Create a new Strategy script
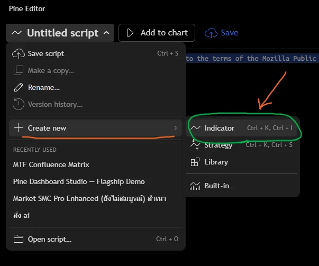 (x=241, y=145)
